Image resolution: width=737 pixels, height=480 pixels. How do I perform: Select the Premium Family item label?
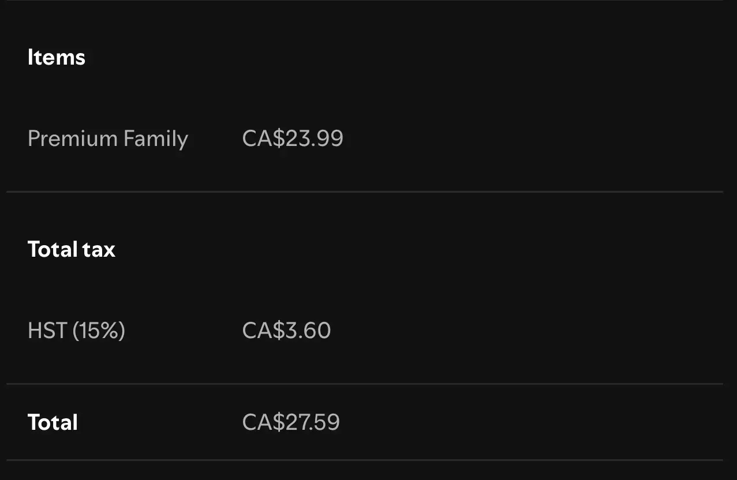tap(108, 139)
